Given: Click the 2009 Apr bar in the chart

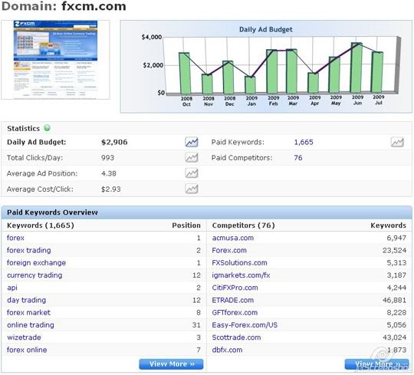Looking at the screenshot, I should (x=314, y=83).
